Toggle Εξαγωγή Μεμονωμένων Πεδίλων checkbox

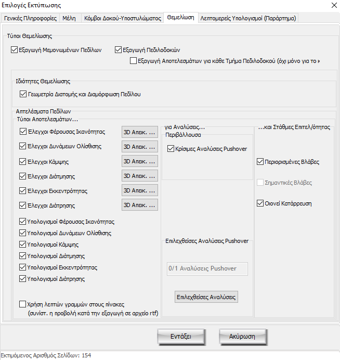tap(14, 50)
